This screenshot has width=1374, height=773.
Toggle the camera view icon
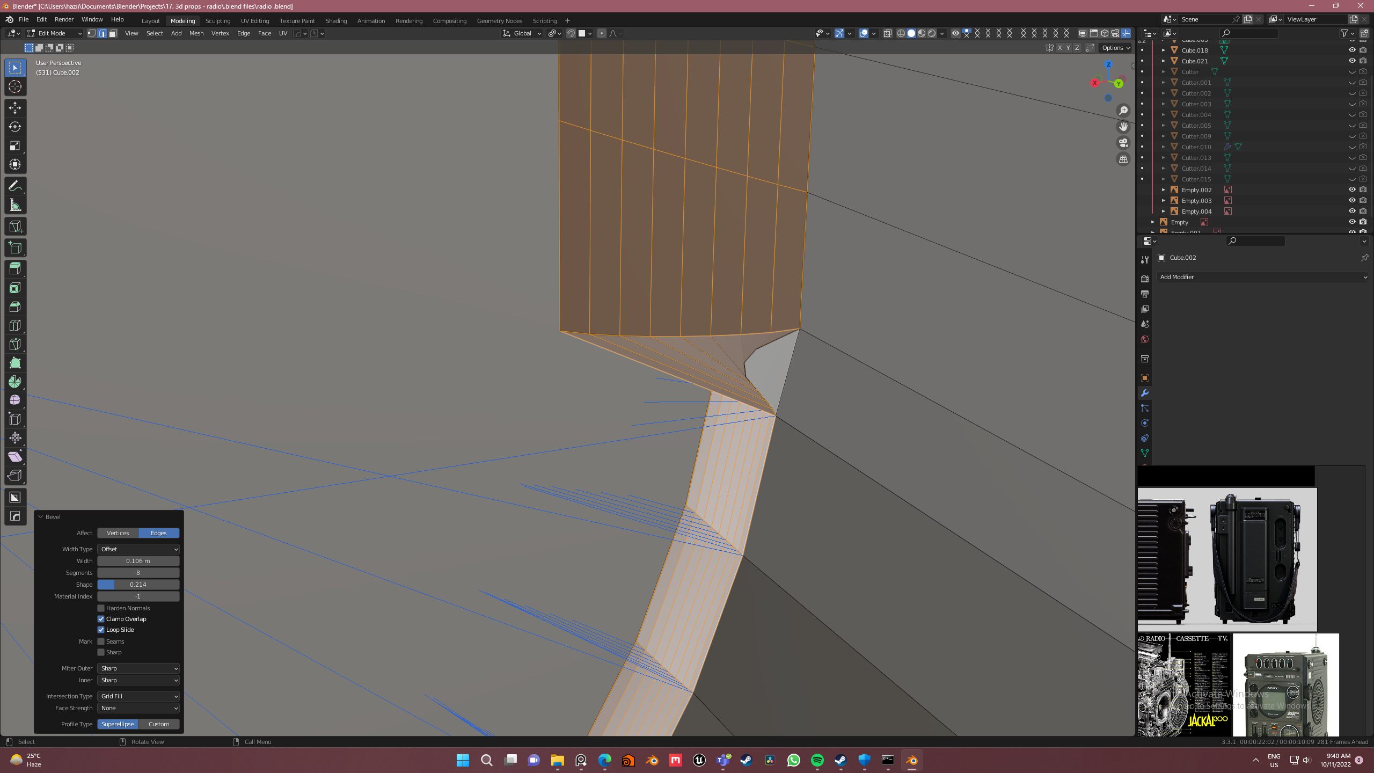click(1123, 143)
